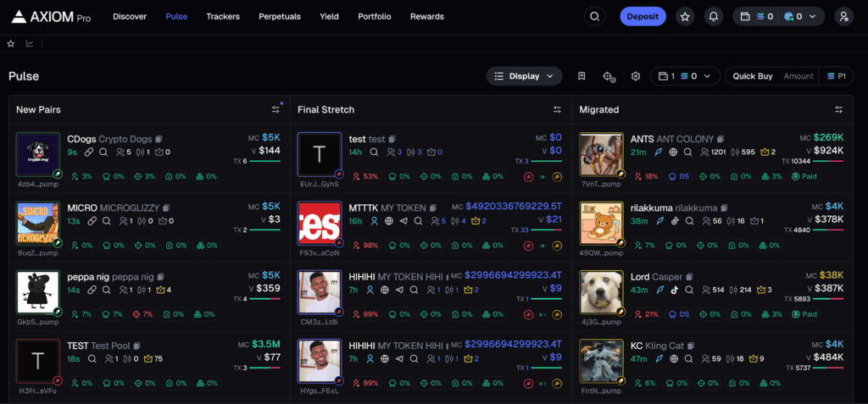Click the Quick Buy Amount input field
Screen dimensions: 868x404
click(x=798, y=76)
